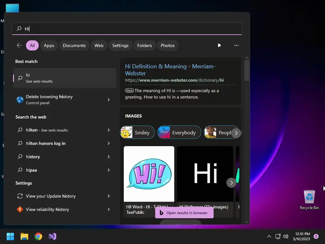The width and height of the screenshot is (325, 244).
Task: Expand the View reliability history chevron
Action: coord(109,209)
